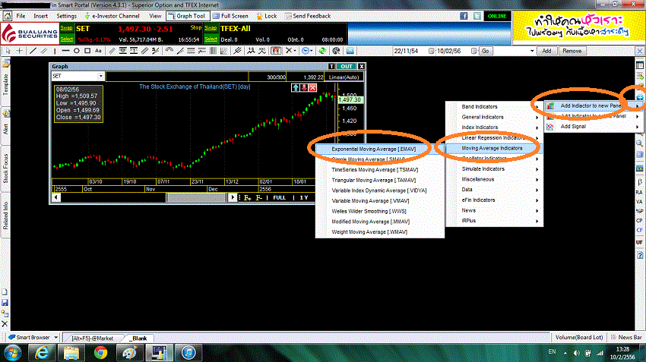The image size is (646, 362).
Task: Open help question-mark icon in right sidebar
Action: coord(640,255)
